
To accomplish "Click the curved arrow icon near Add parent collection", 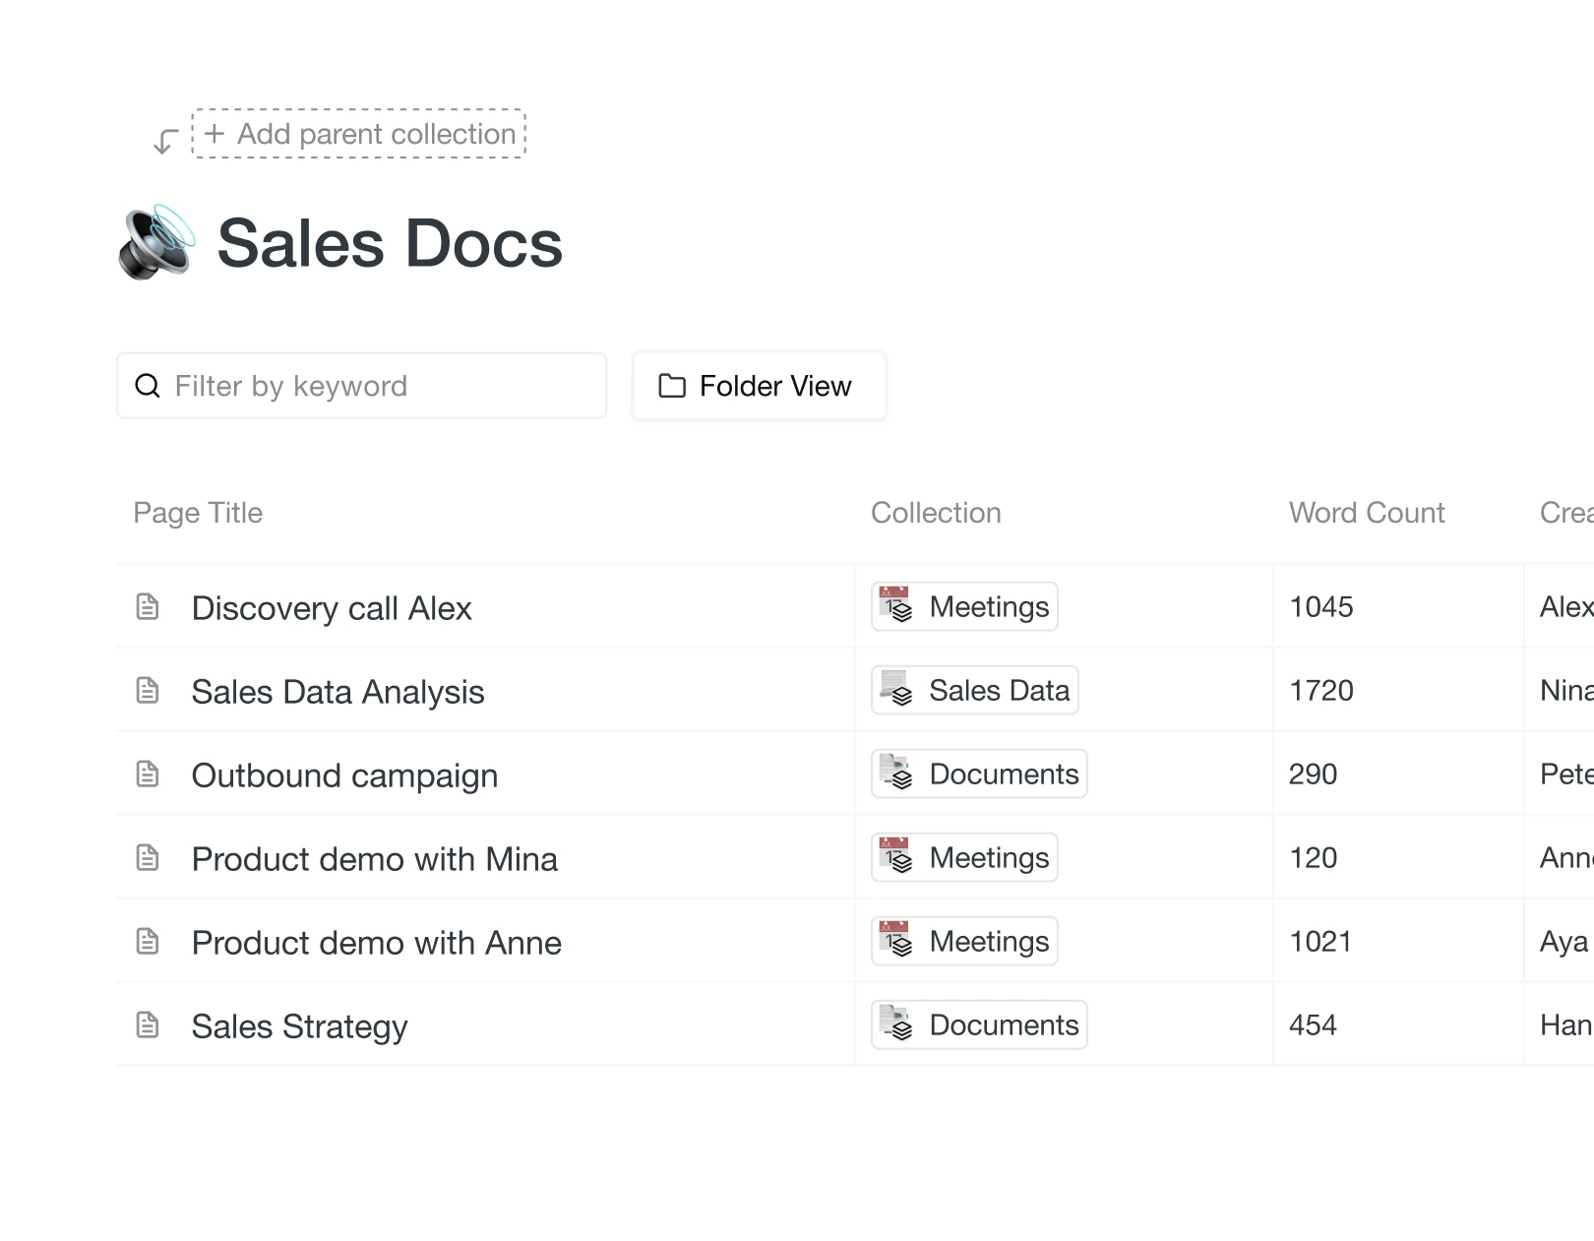I will 163,140.
